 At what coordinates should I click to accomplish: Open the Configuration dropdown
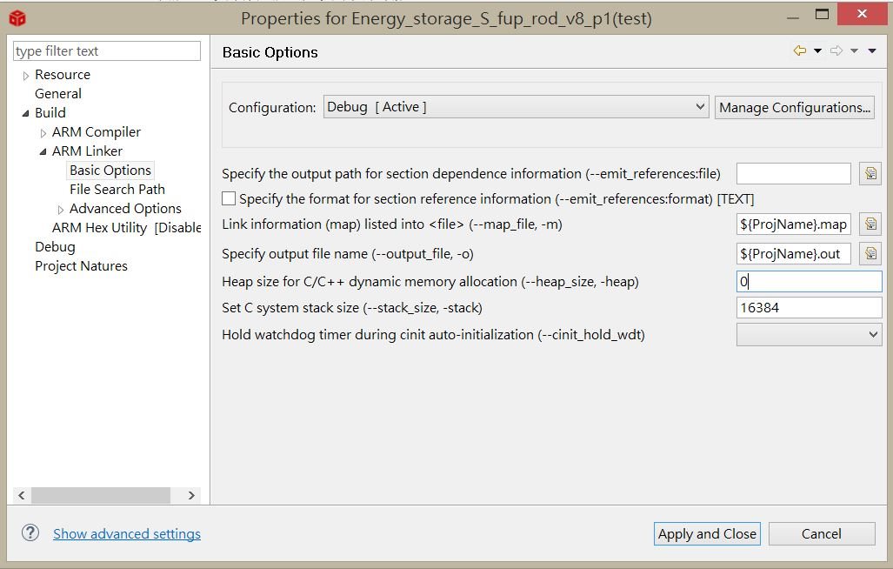[x=516, y=107]
